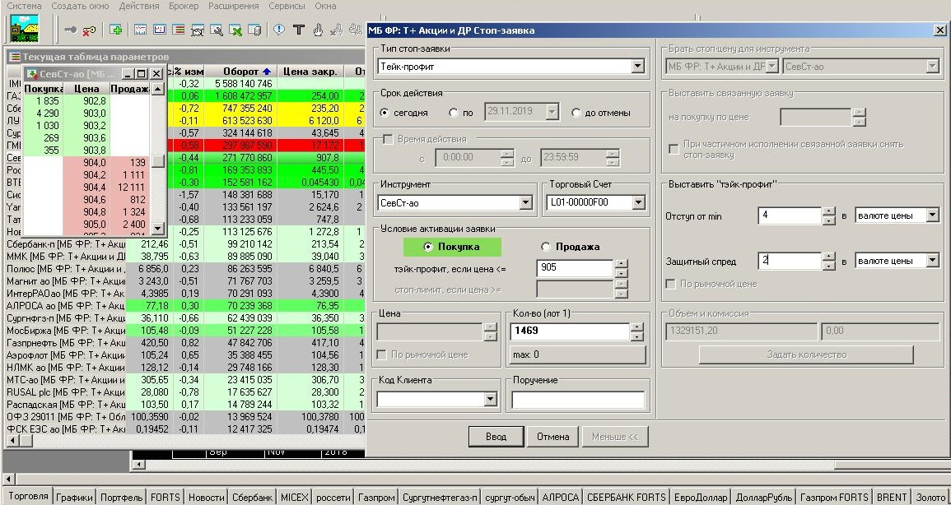The width and height of the screenshot is (951, 505).
Task: Open the Торговый Счет L01-00000F00 dropdown
Action: coord(638,203)
